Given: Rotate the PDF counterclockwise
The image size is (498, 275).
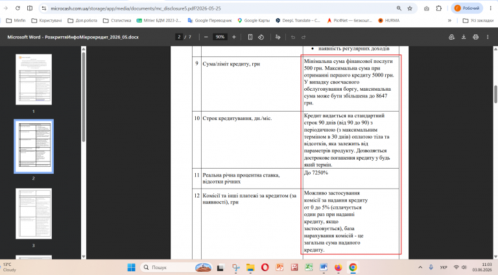Looking at the screenshot, I should pyautogui.click(x=261, y=37).
